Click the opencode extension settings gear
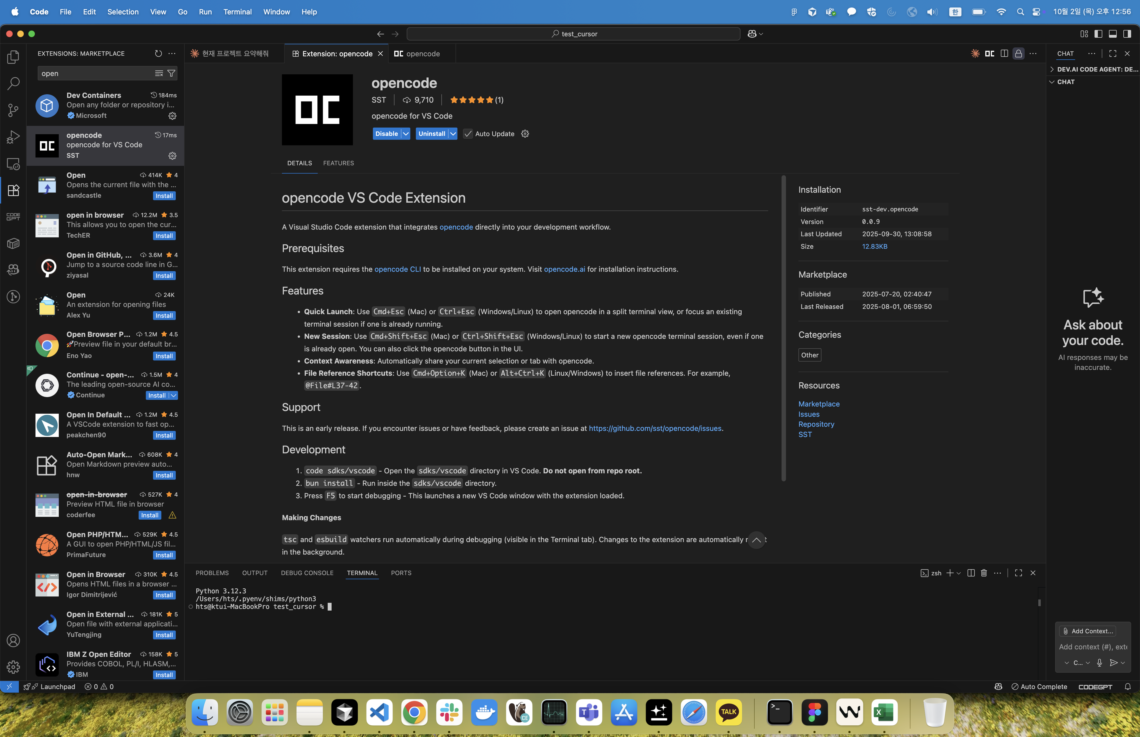This screenshot has height=737, width=1140. pos(525,134)
